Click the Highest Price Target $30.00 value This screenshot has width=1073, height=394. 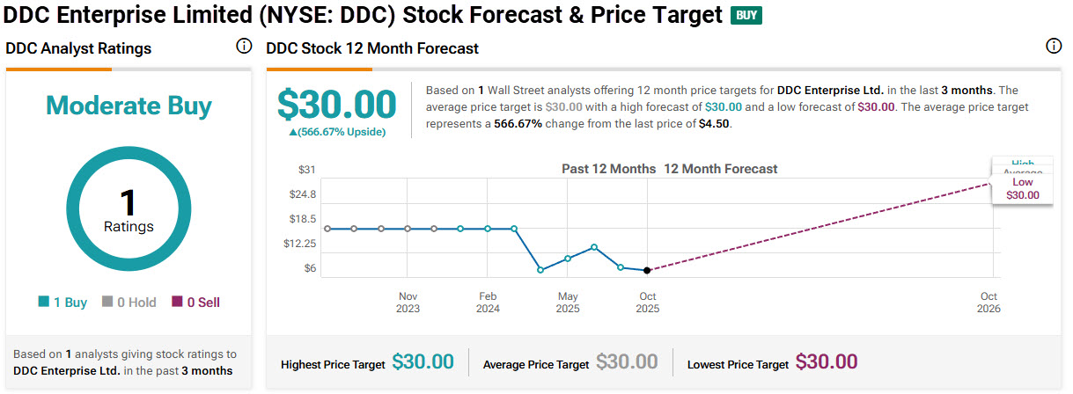(423, 361)
